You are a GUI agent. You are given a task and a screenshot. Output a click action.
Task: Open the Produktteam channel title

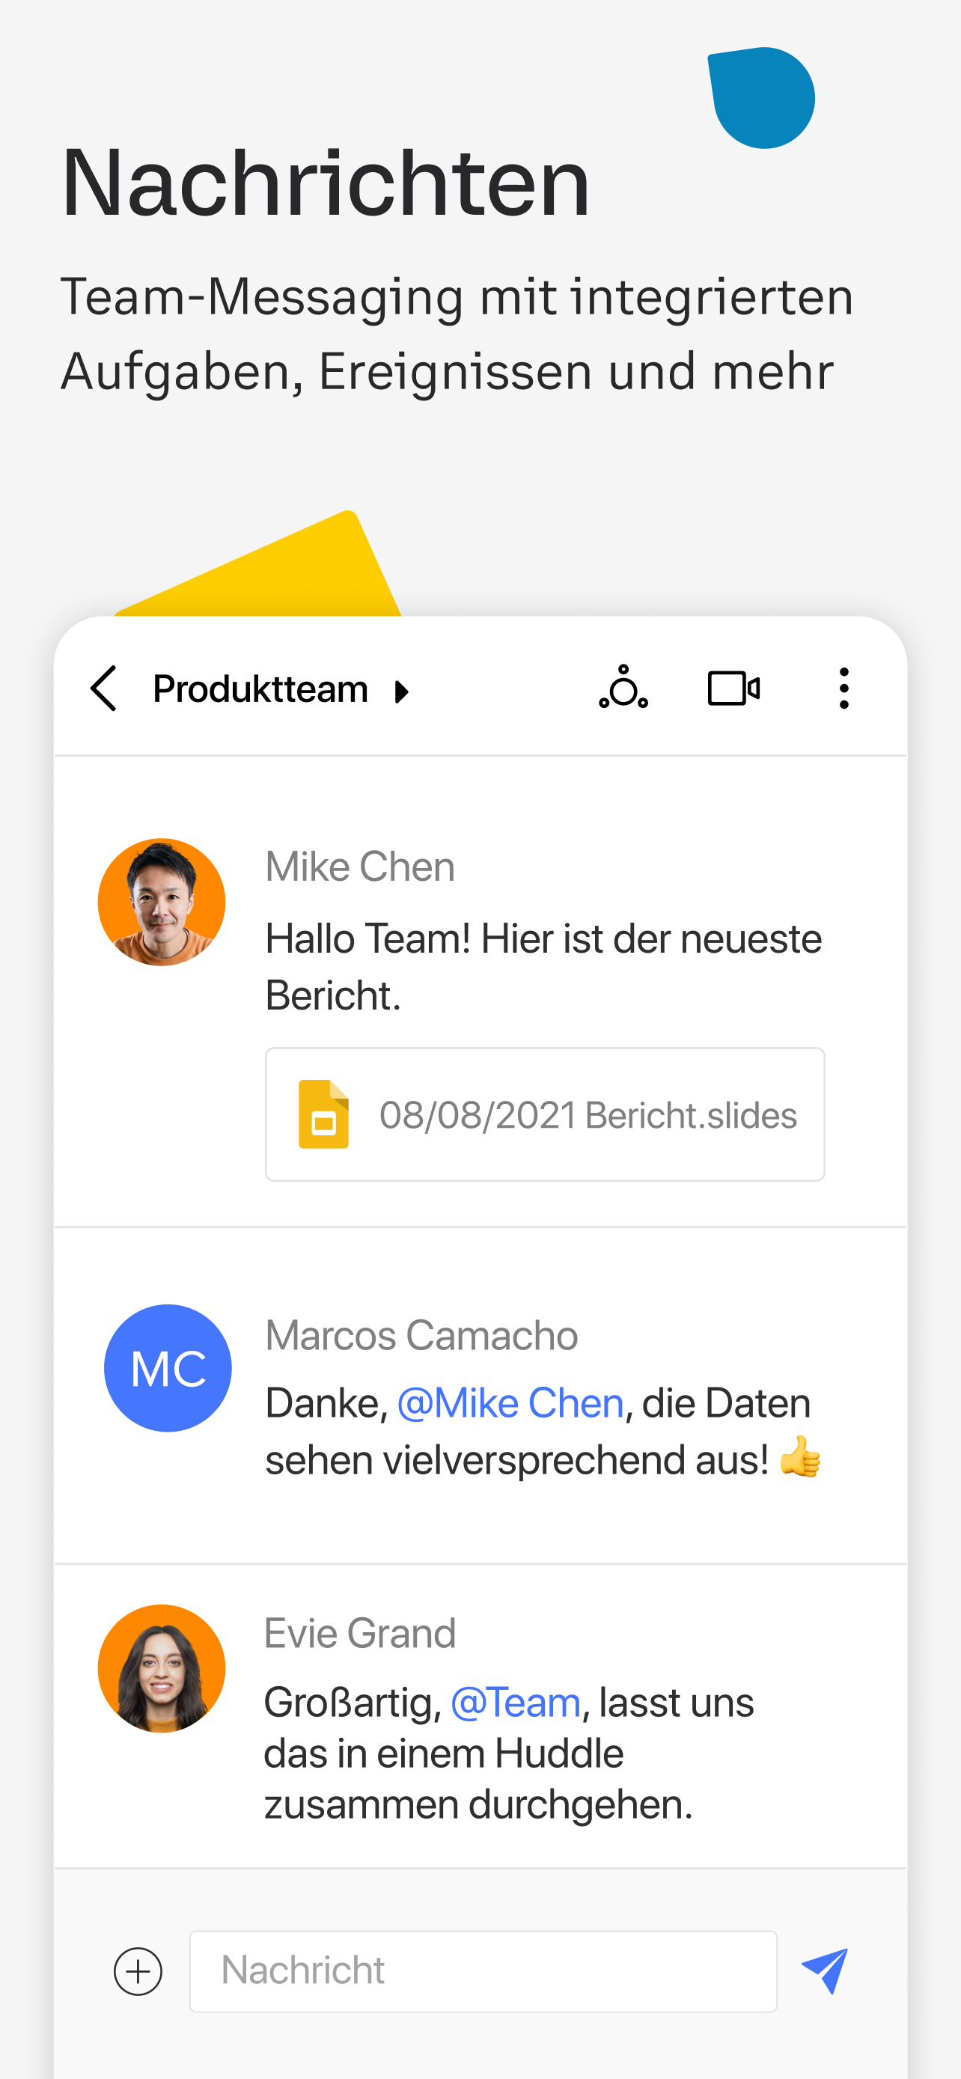260,689
